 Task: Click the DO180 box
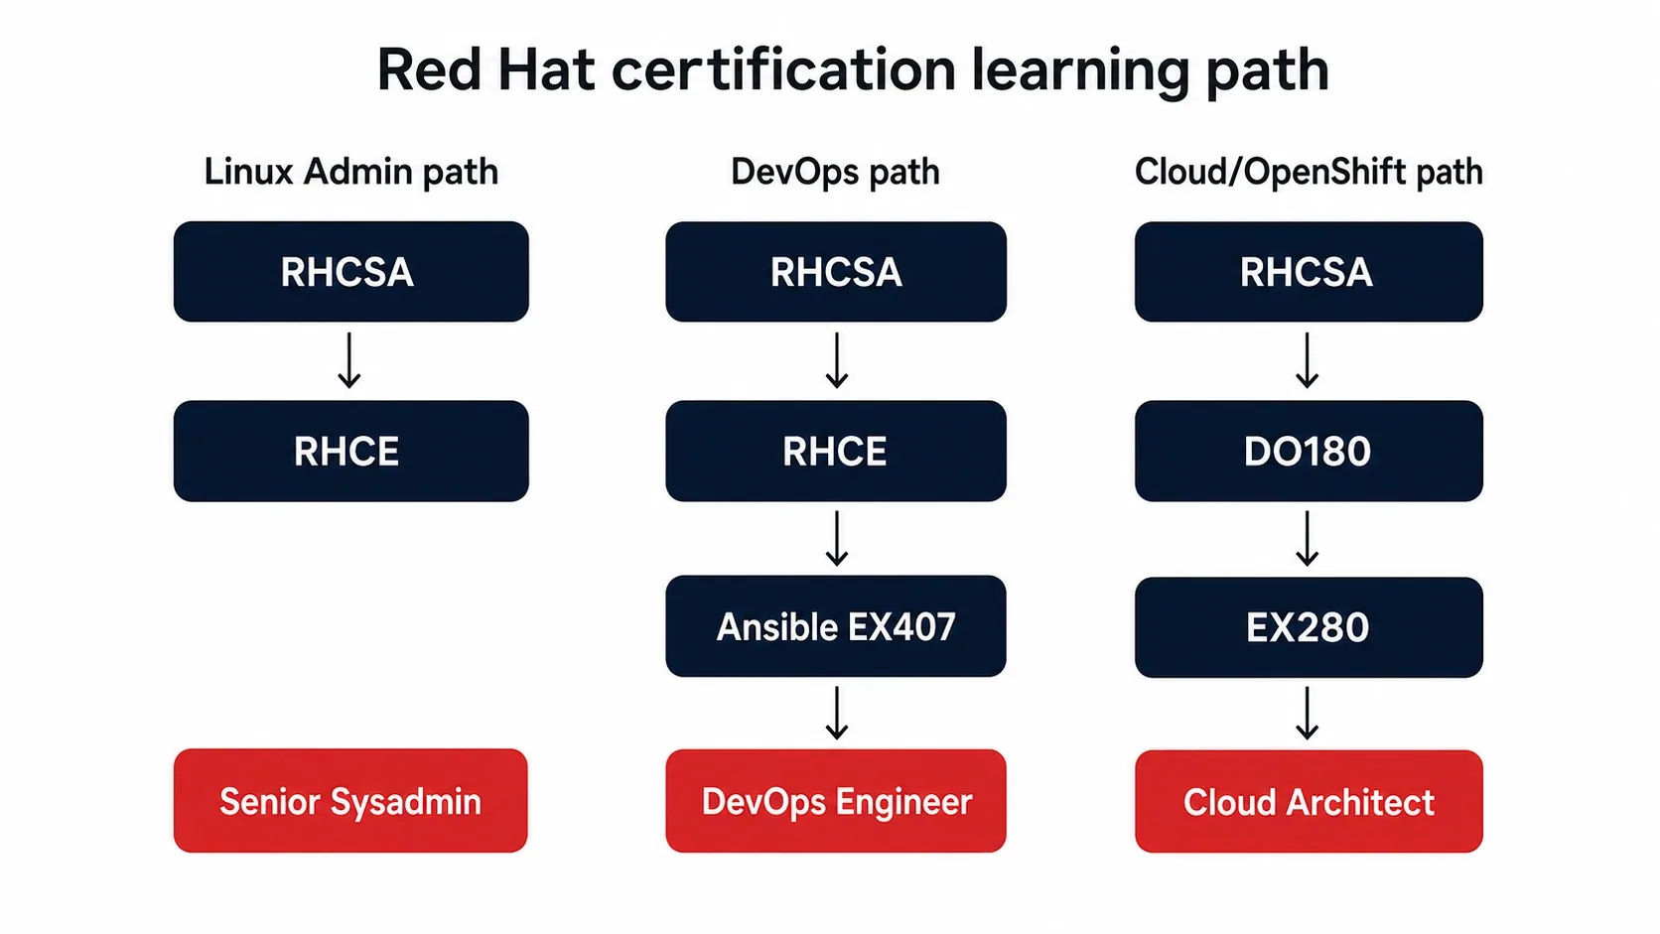click(1309, 452)
